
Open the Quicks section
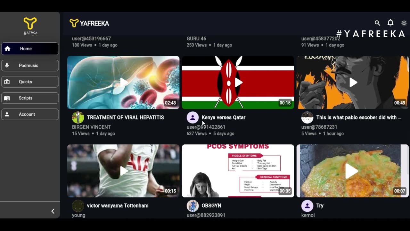click(x=30, y=82)
